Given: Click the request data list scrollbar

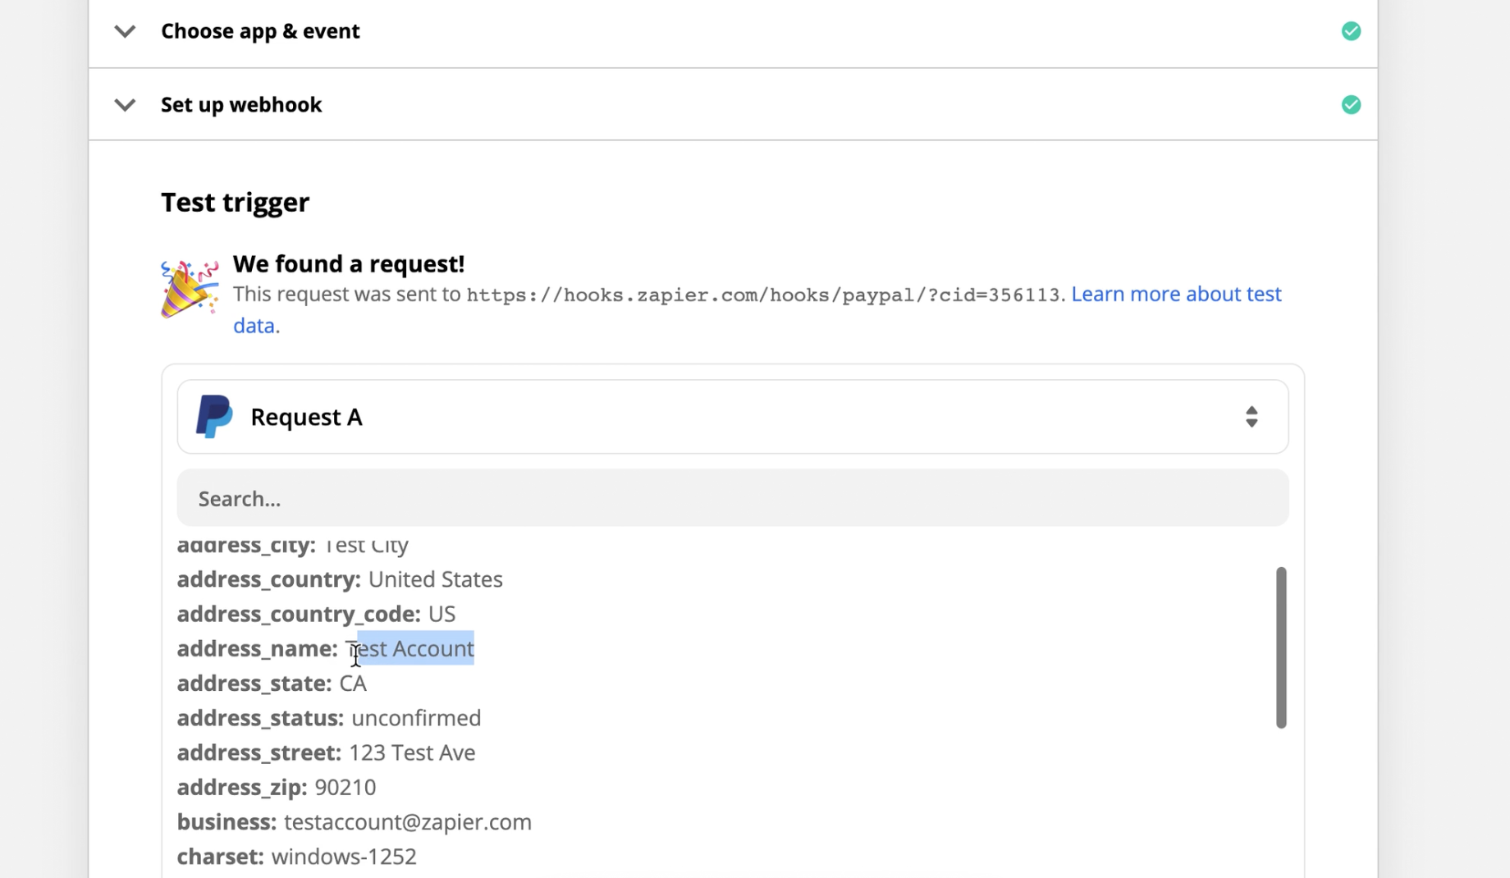Looking at the screenshot, I should (x=1280, y=647).
